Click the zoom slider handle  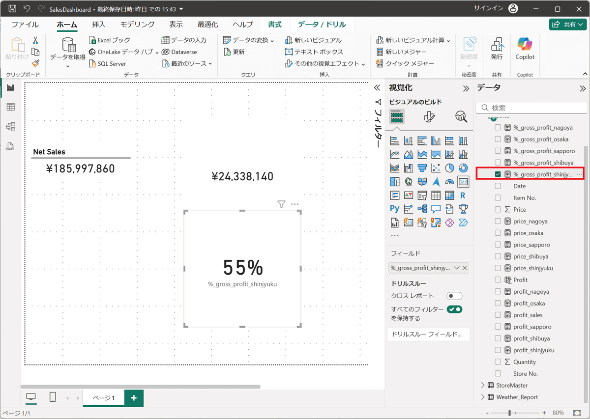tap(510, 413)
